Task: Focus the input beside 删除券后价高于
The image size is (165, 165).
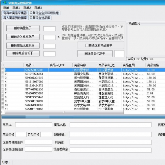Action: coord(119,54)
